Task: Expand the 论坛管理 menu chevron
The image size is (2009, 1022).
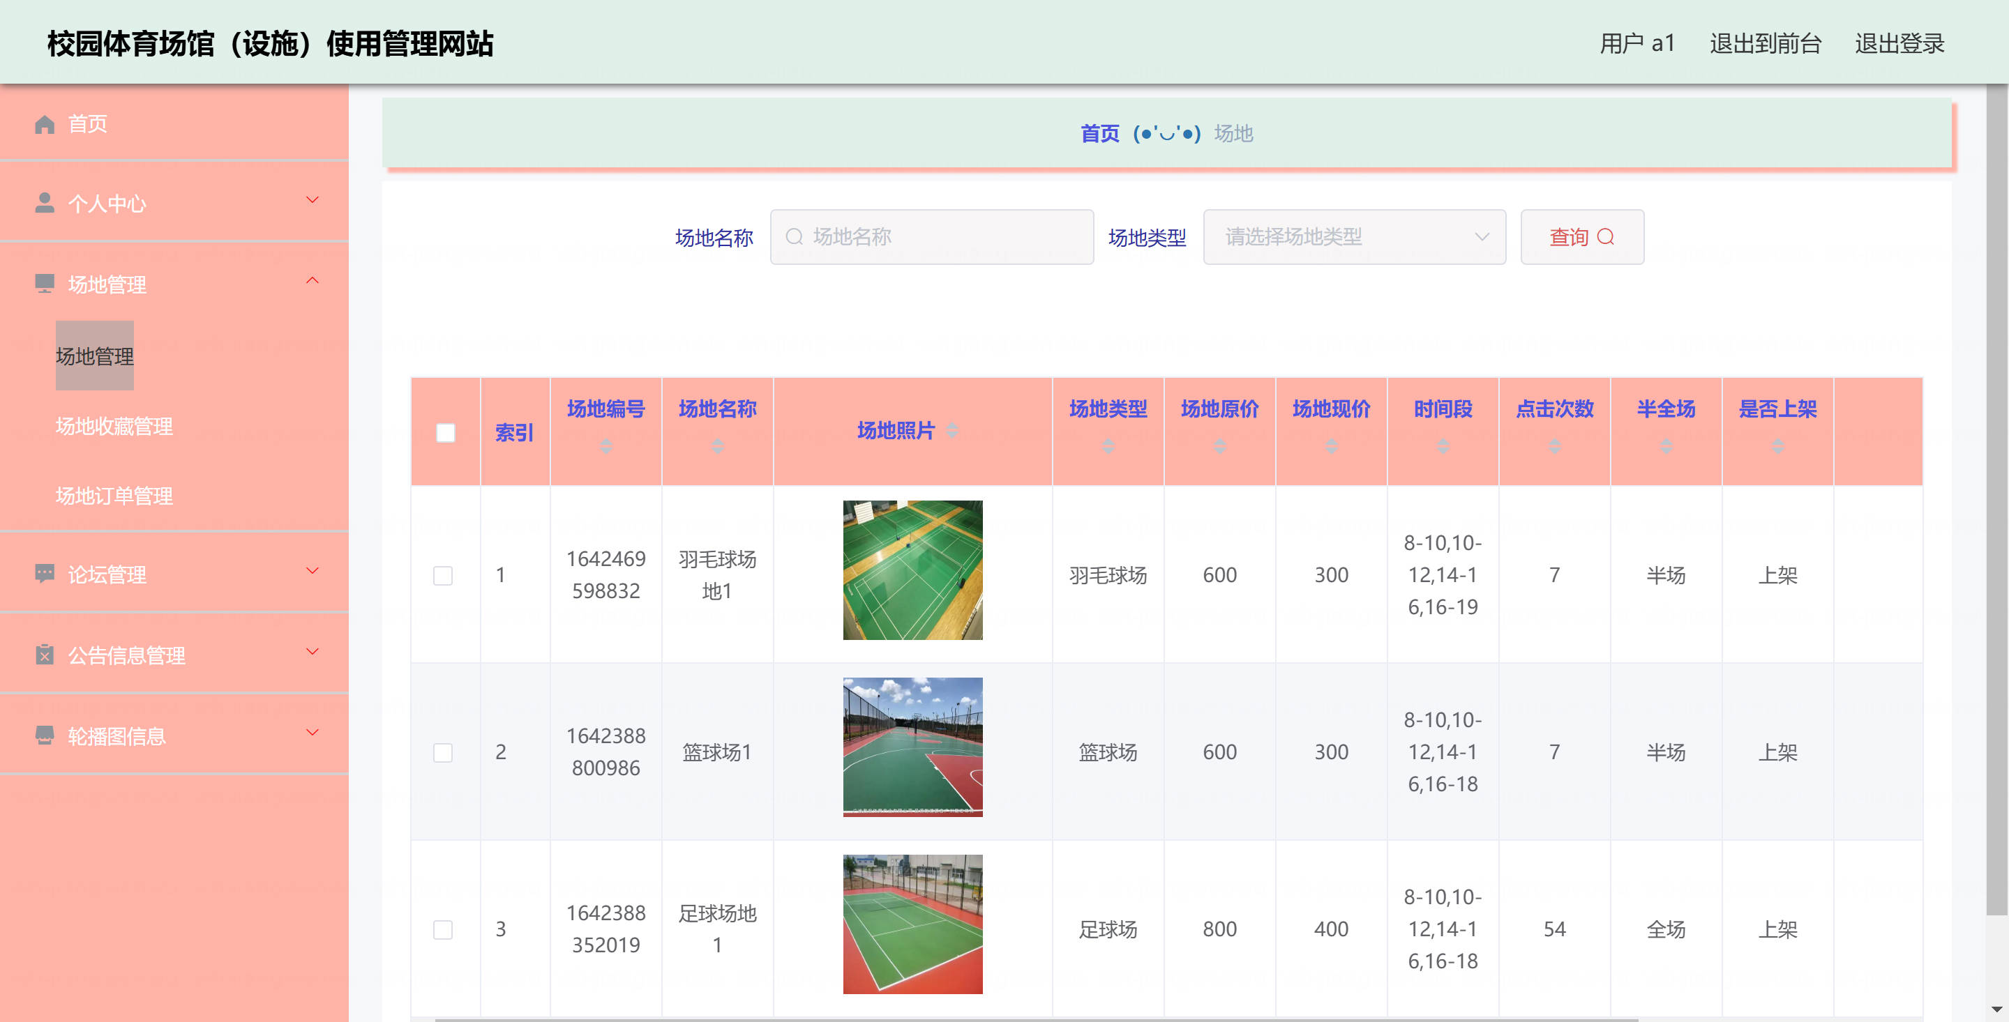Action: pyautogui.click(x=312, y=571)
